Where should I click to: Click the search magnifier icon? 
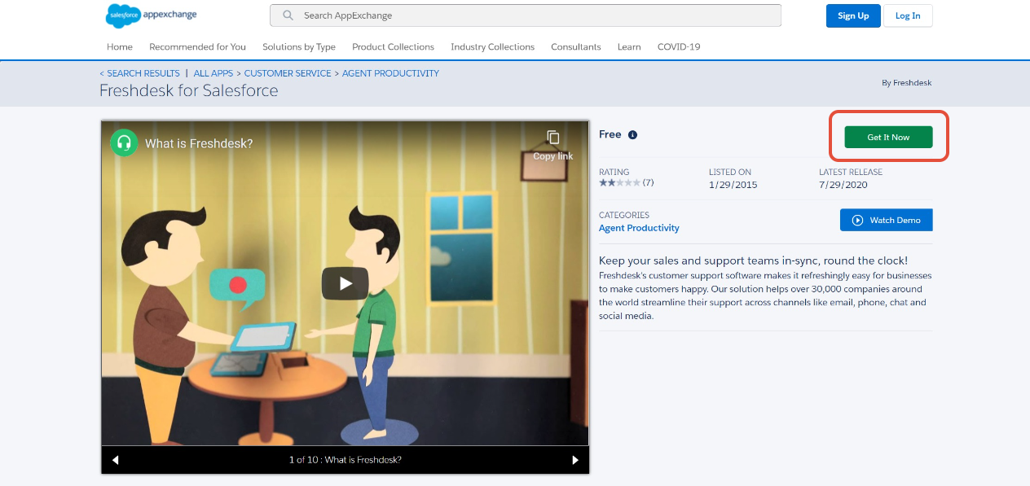(x=288, y=15)
